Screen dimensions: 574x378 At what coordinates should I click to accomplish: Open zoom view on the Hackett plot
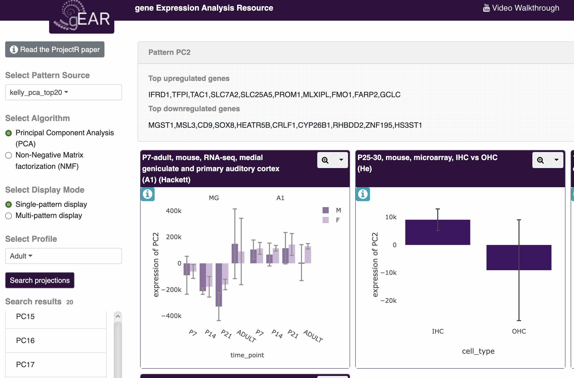pyautogui.click(x=325, y=160)
